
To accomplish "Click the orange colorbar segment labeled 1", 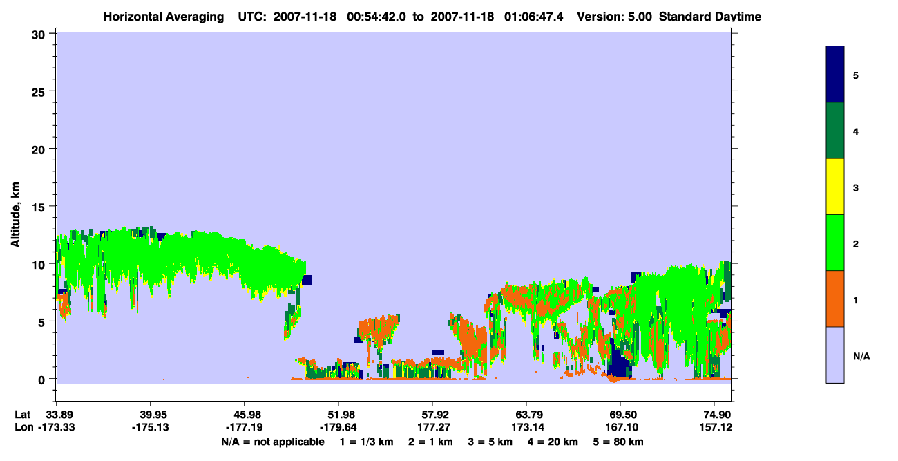I will pyautogui.click(x=835, y=299).
